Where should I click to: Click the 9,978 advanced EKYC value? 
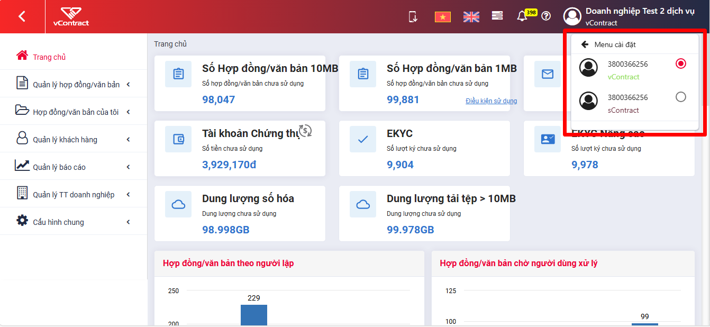[x=585, y=165]
